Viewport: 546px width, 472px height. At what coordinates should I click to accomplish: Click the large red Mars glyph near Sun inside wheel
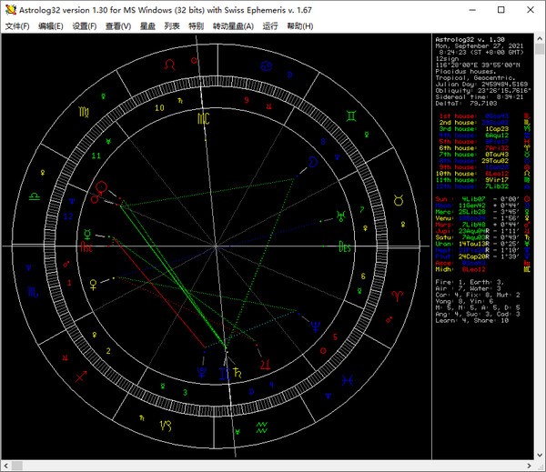pyautogui.click(x=96, y=198)
